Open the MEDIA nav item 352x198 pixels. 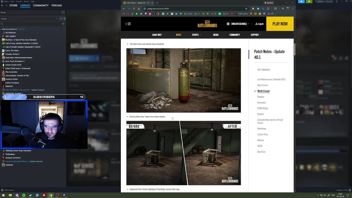pyautogui.click(x=216, y=35)
